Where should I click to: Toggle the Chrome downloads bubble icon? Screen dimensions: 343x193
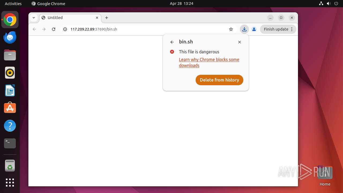(244, 29)
